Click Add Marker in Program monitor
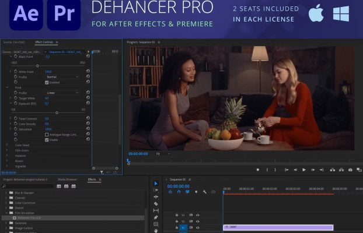 click(x=258, y=170)
